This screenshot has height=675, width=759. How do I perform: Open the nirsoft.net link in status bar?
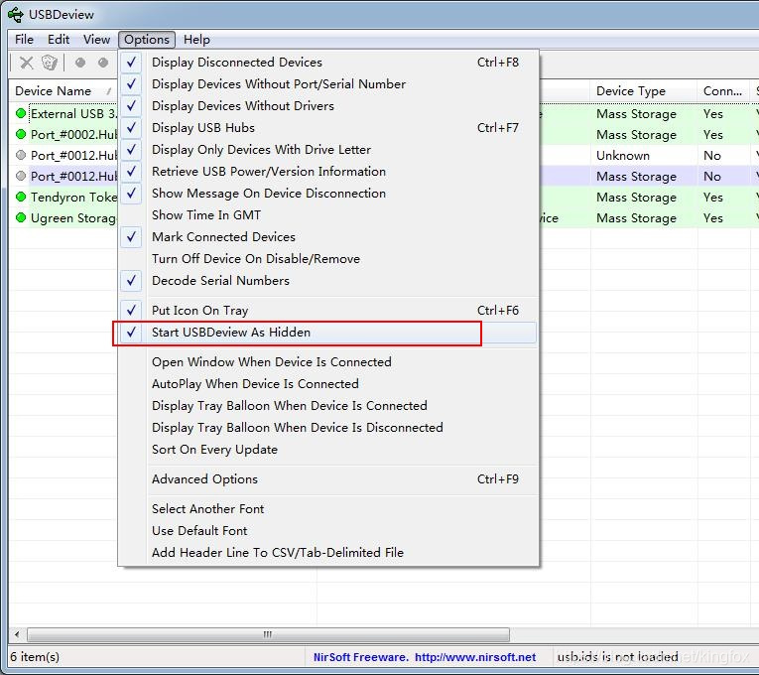pyautogui.click(x=475, y=657)
